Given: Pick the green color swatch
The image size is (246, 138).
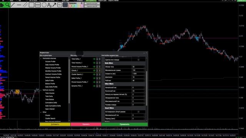Looking at the screenshot, I should tap(73, 6).
